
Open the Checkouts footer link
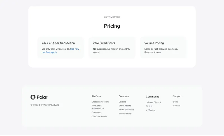96,113
